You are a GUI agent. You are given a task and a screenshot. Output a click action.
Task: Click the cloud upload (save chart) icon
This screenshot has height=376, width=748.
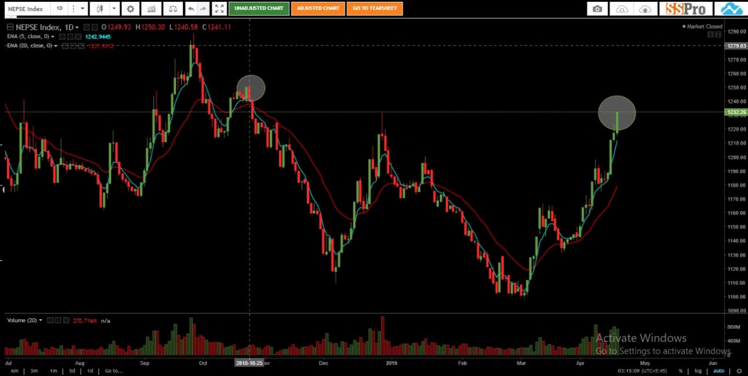coord(645,9)
